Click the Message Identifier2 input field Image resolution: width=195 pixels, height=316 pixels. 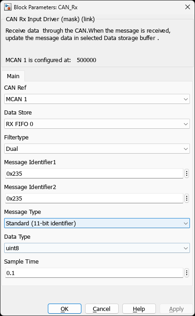pos(94,199)
